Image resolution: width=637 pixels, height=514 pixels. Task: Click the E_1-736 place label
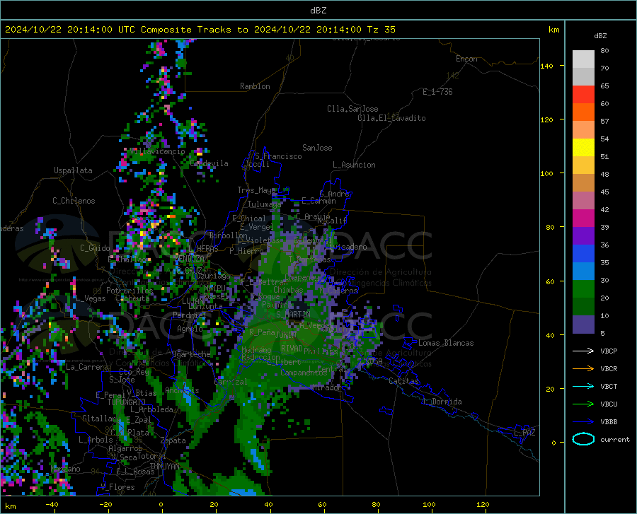click(437, 92)
